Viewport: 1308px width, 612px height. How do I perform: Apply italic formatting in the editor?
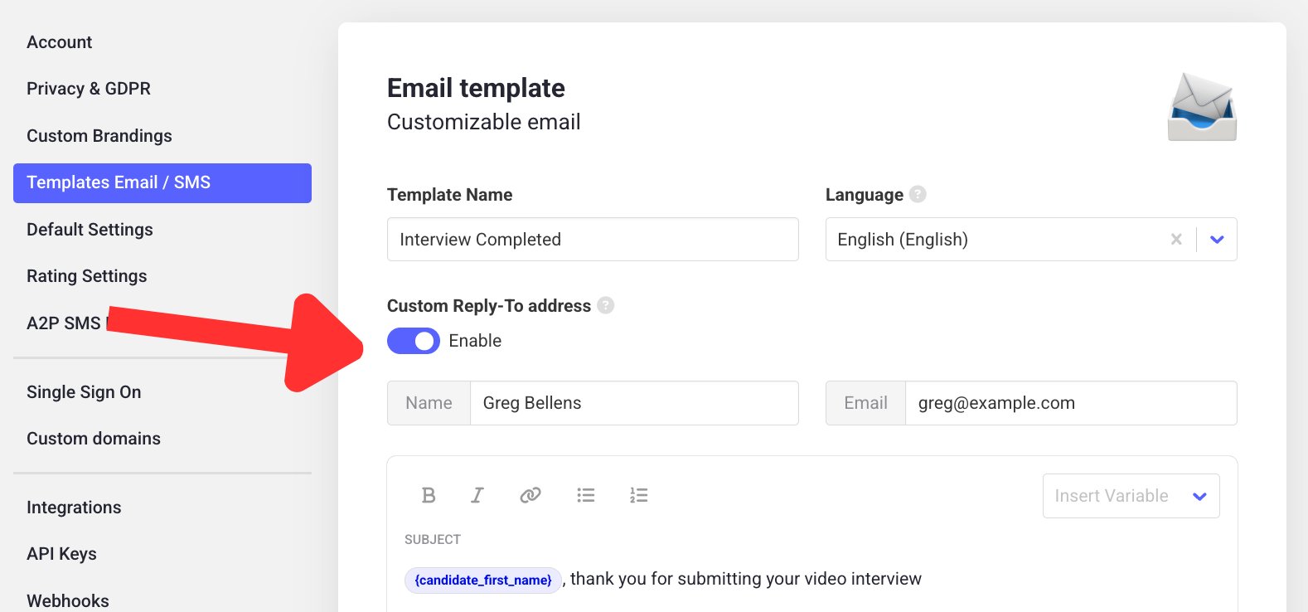477,495
